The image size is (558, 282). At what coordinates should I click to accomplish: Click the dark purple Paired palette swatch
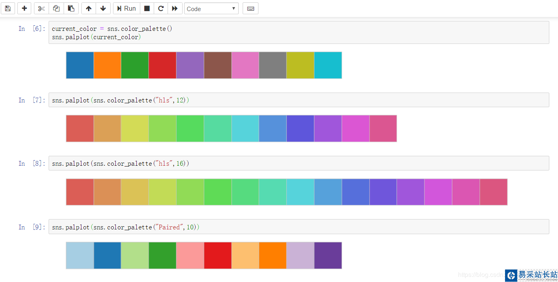pyautogui.click(x=328, y=256)
